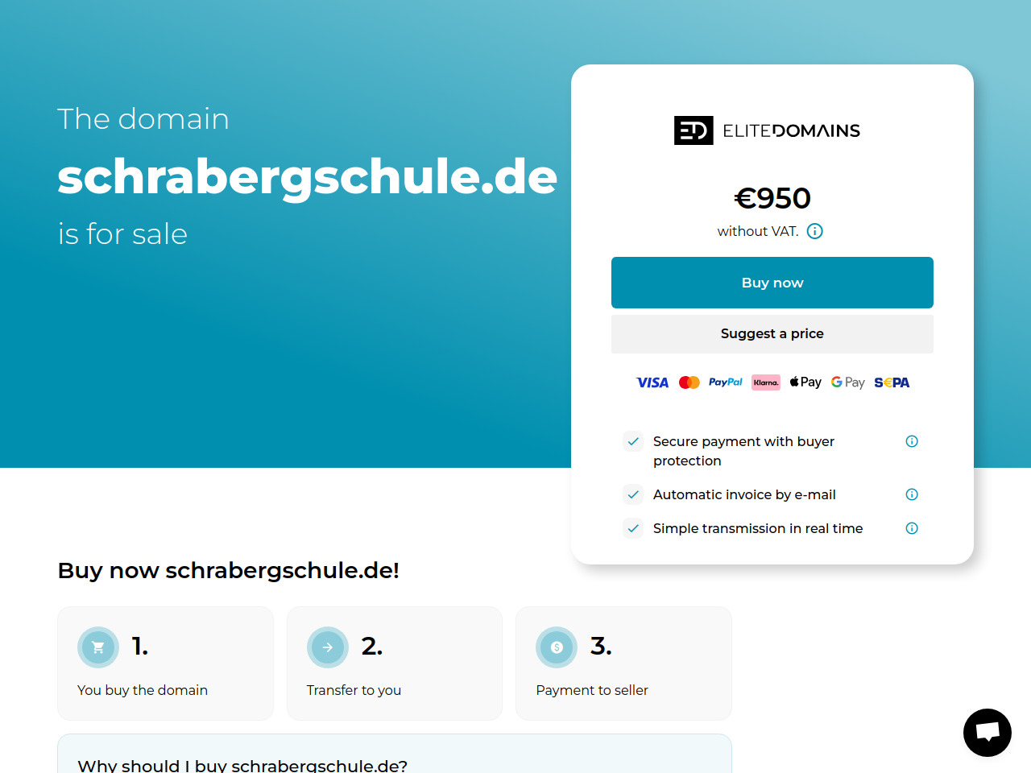This screenshot has height=773, width=1031.
Task: Click the shopping cart step 1 icon
Action: (98, 647)
